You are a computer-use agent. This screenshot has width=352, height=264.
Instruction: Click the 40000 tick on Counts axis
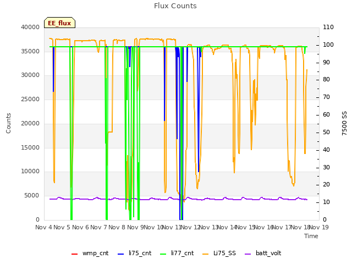(30, 27)
